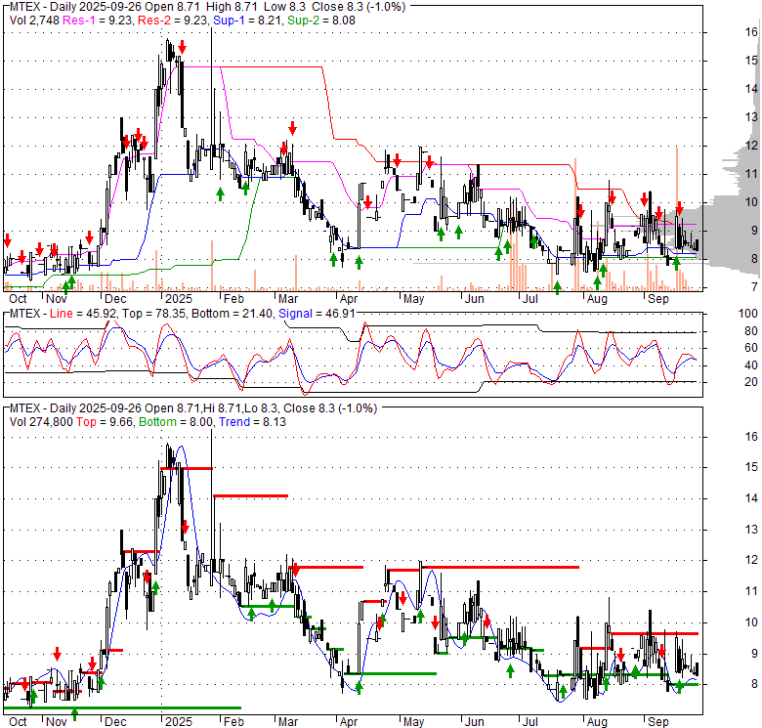Select the Jun label on bottom chart axis
Viewport: 762px width, 728px height.
(x=475, y=722)
